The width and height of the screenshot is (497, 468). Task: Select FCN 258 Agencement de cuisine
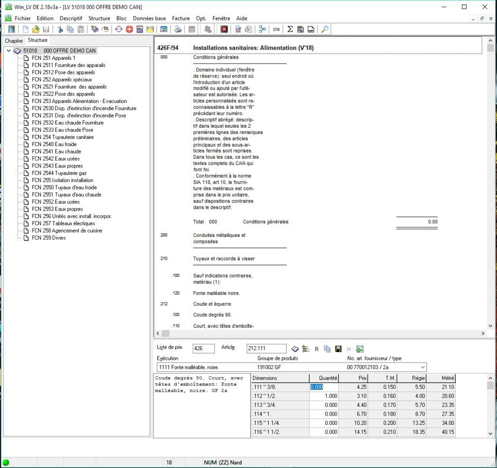click(67, 231)
